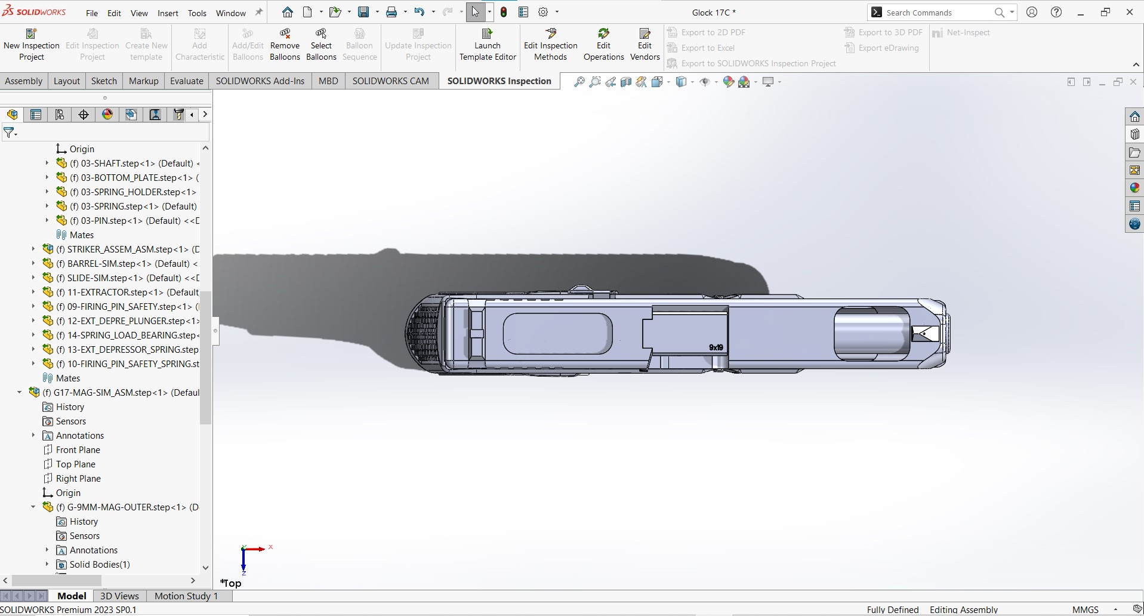Image resolution: width=1144 pixels, height=616 pixels.
Task: Expand the BARREL-SIM.step component
Action: pos(33,263)
